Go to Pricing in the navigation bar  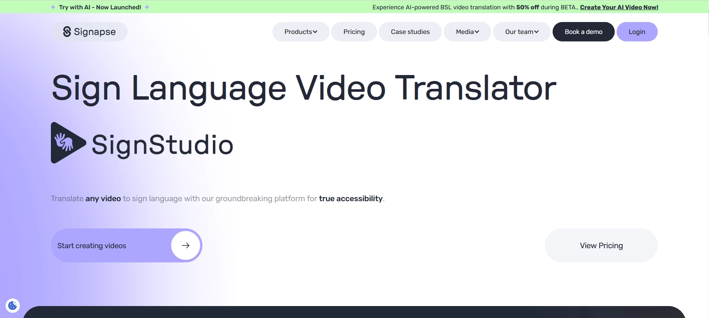pos(354,32)
